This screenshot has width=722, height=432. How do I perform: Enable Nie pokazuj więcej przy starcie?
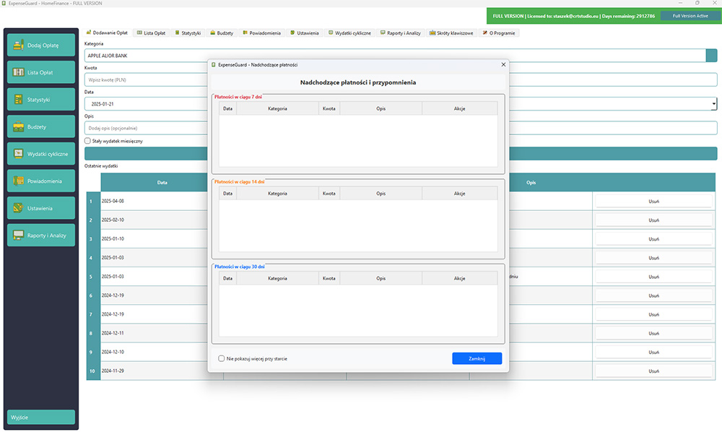pos(222,358)
